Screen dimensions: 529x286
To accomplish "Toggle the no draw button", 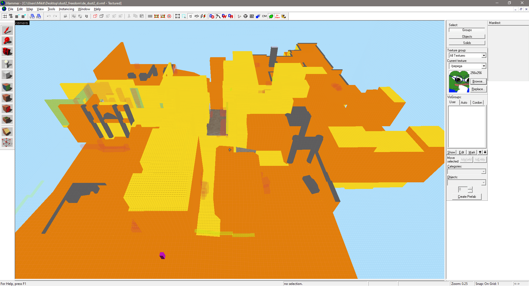I will [x=277, y=16].
